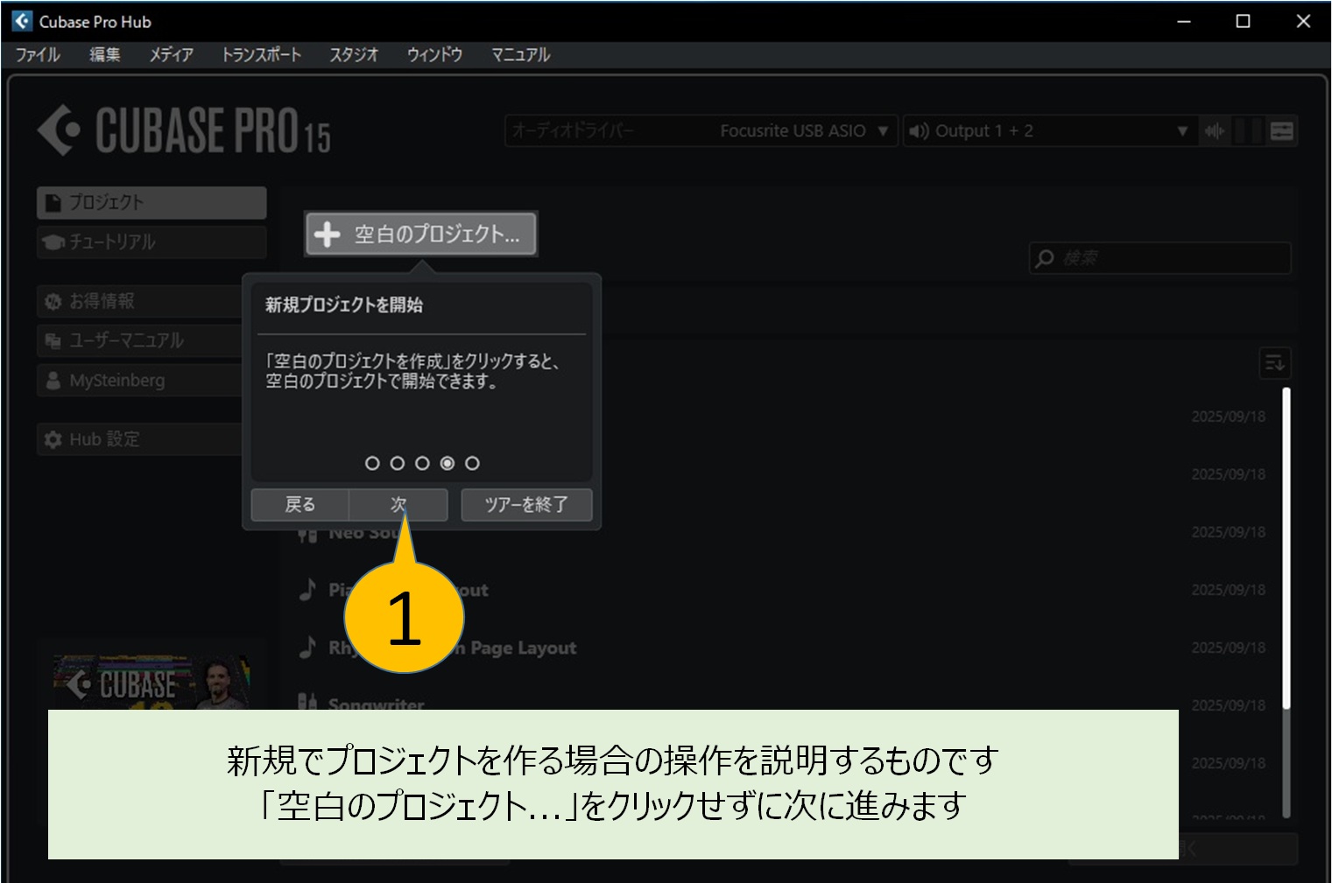Viewport: 1332px width, 883px height.
Task: Select the first tour progress dot
Action: (371, 463)
